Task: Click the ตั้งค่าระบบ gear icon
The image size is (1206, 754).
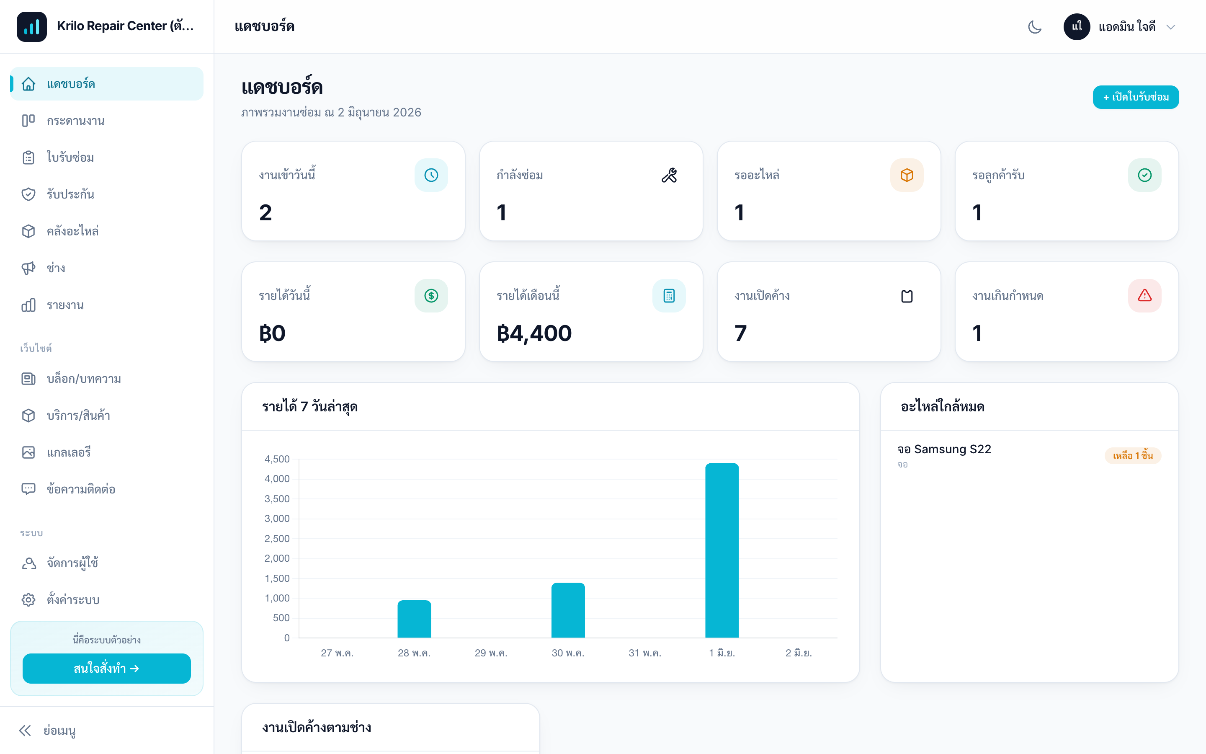Action: [x=28, y=599]
